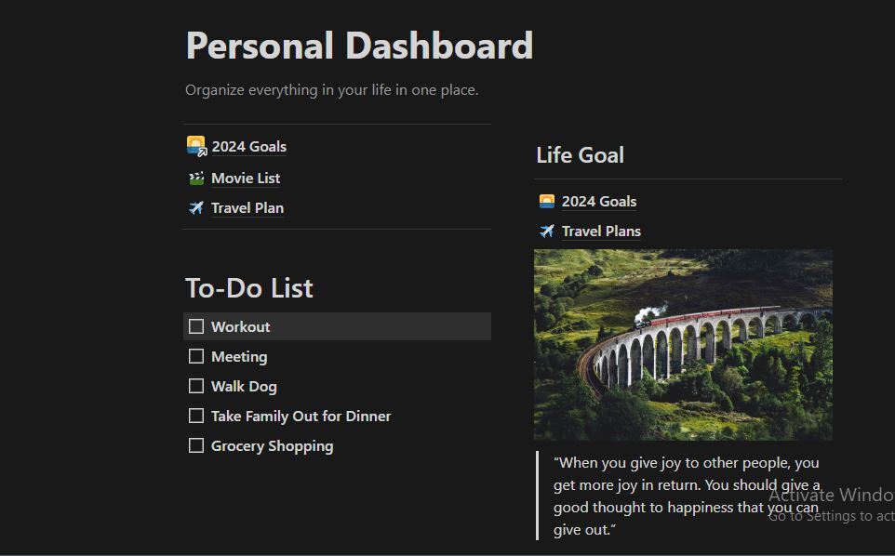Open Travel Plans under Life Goal
The height and width of the screenshot is (556, 895).
(x=601, y=232)
